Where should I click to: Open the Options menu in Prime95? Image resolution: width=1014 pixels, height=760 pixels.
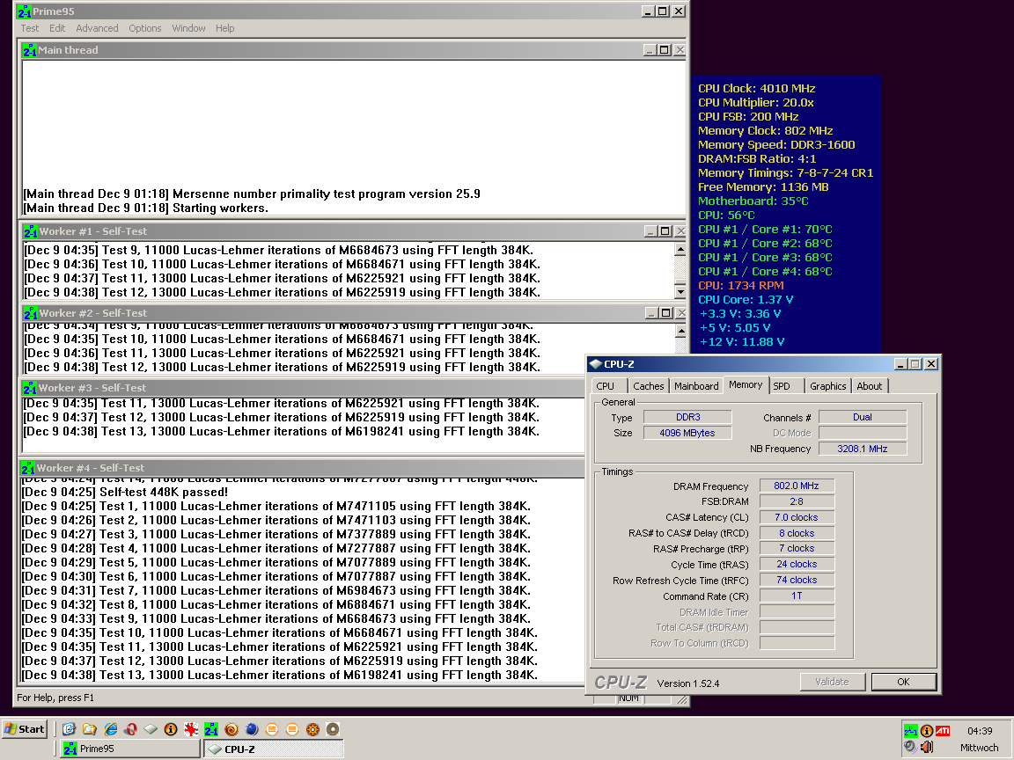coord(145,28)
